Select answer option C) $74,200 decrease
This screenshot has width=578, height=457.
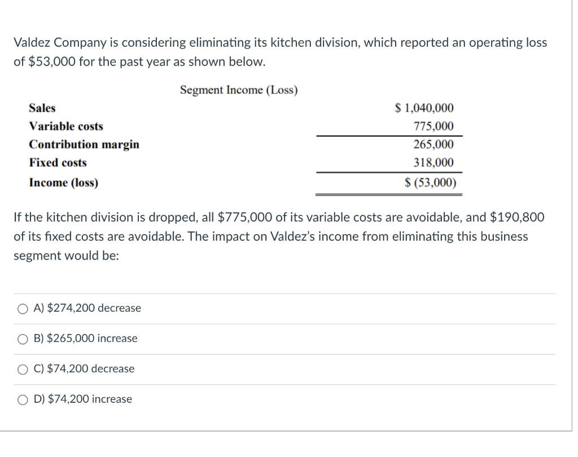[x=85, y=368]
